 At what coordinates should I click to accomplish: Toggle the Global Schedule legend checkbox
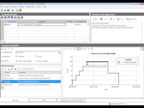pos(119,62)
